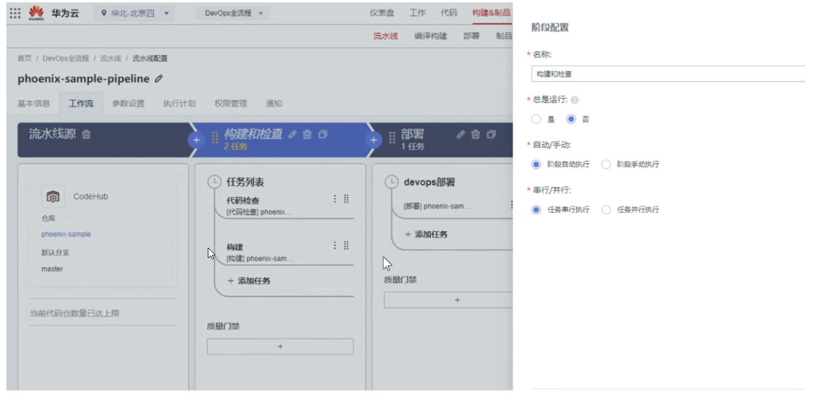Choose 阶段手动执行 option

point(606,165)
